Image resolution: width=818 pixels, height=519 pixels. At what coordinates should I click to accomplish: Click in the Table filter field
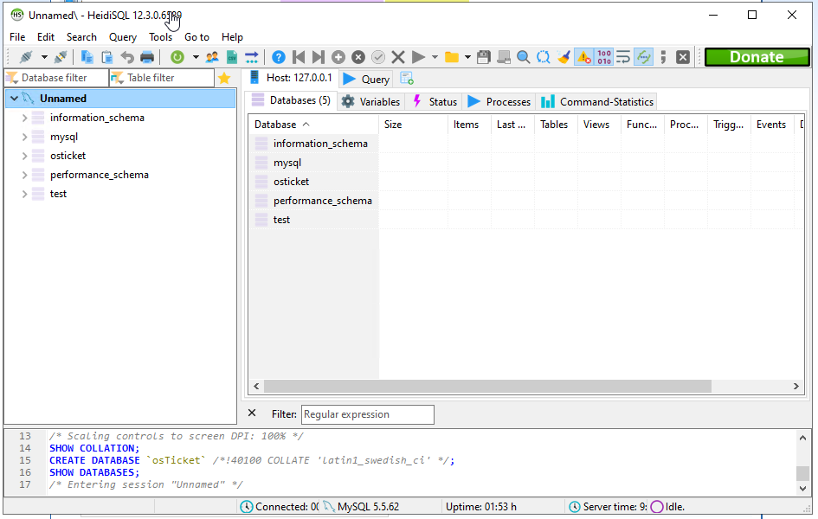[x=162, y=78]
